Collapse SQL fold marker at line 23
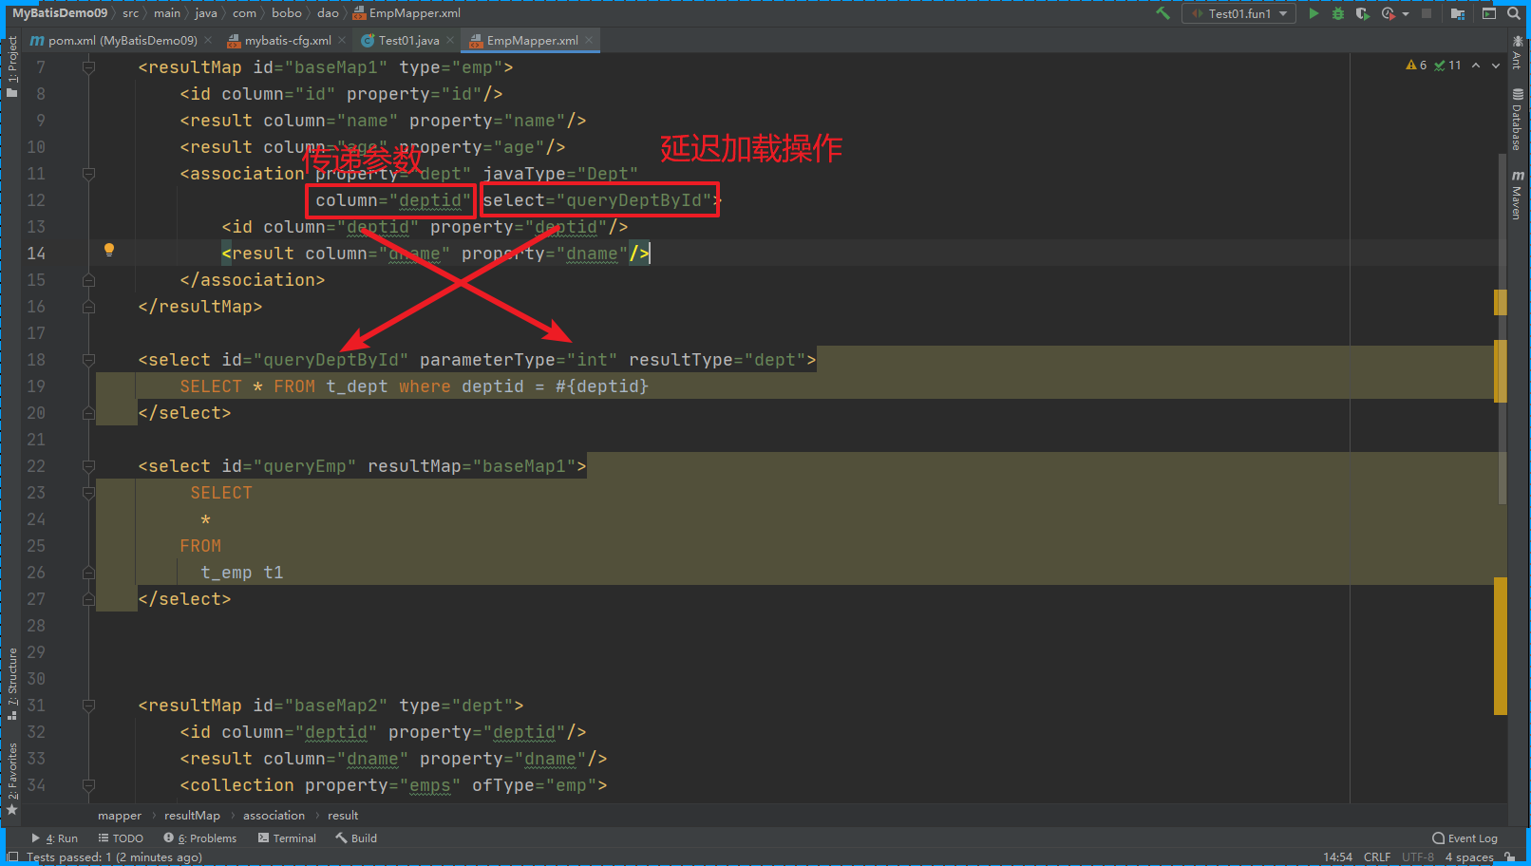 pyautogui.click(x=88, y=493)
